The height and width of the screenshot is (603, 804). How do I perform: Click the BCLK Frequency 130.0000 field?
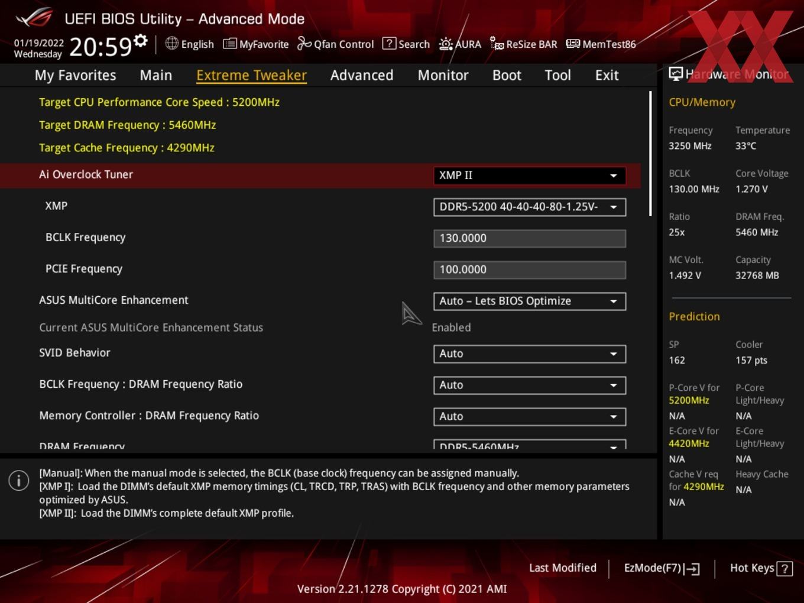[x=529, y=238]
